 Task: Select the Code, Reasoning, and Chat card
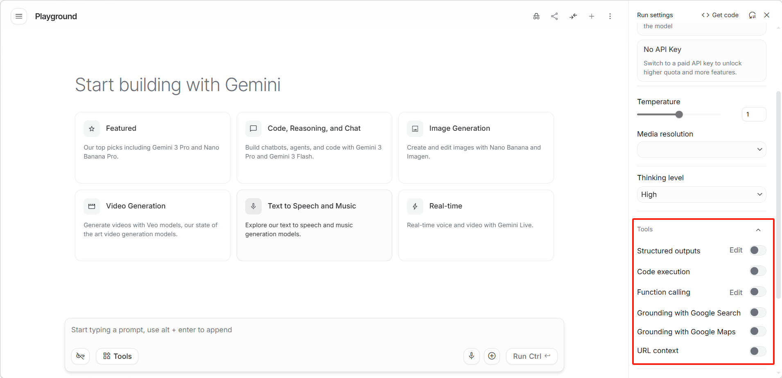[314, 148]
